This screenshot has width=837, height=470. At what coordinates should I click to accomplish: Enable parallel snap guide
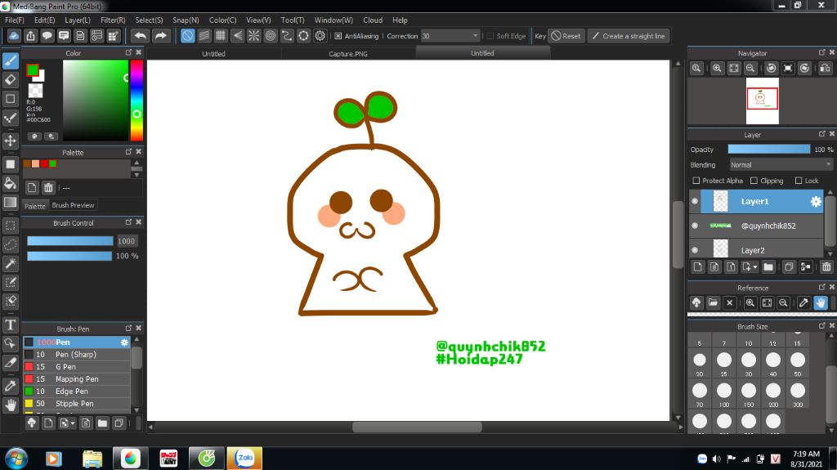point(204,36)
